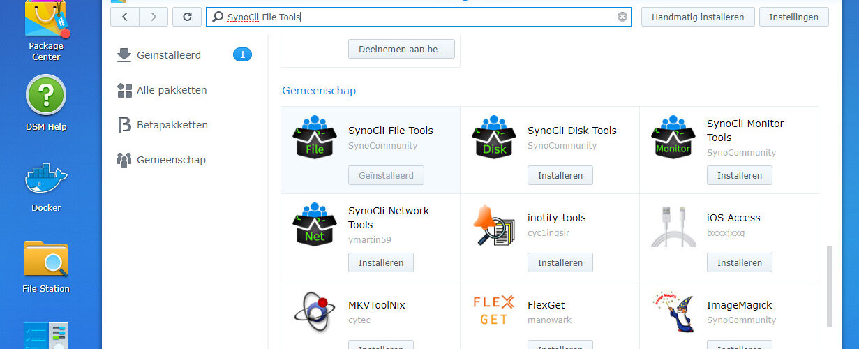The width and height of the screenshot is (859, 349).
Task: Click Geïnstalleerd button under SynoCli File Tools
Action: [386, 175]
